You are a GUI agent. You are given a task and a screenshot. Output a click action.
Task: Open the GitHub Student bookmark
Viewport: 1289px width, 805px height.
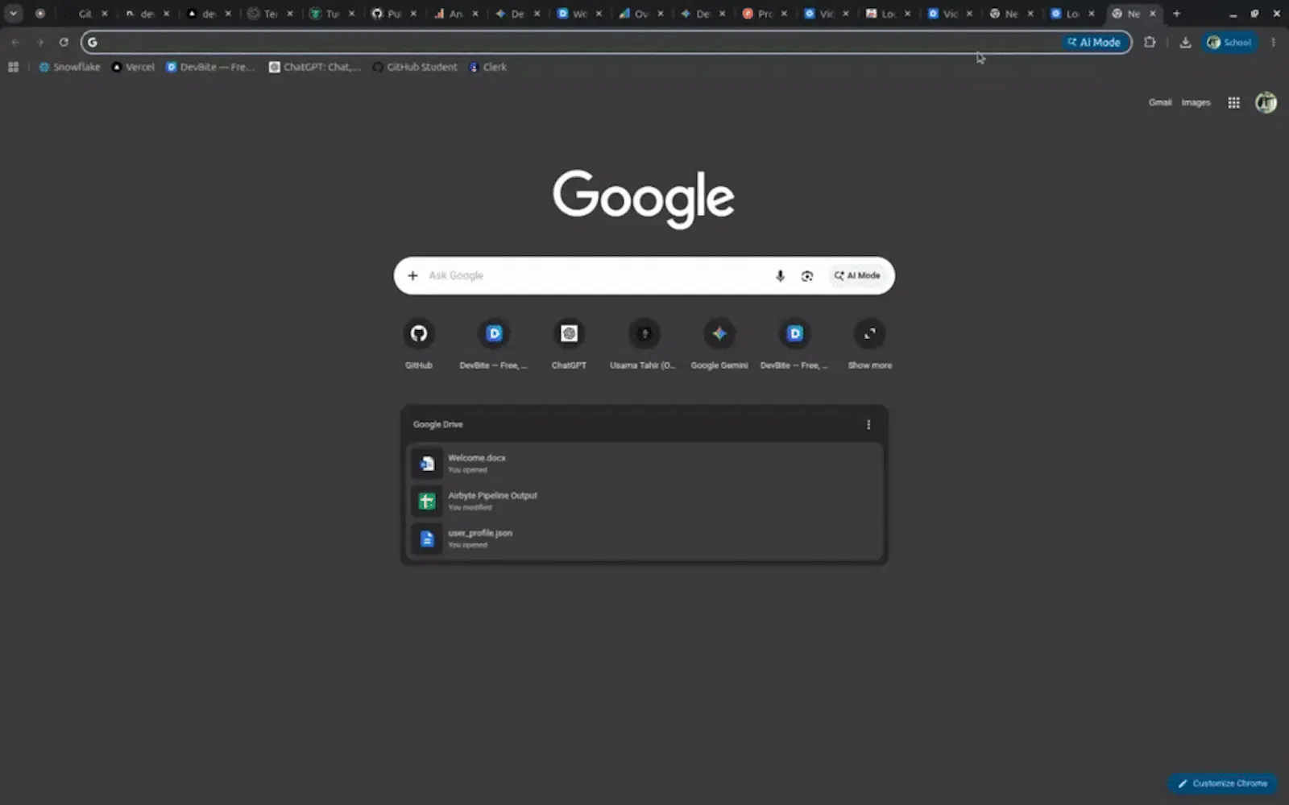click(x=415, y=67)
